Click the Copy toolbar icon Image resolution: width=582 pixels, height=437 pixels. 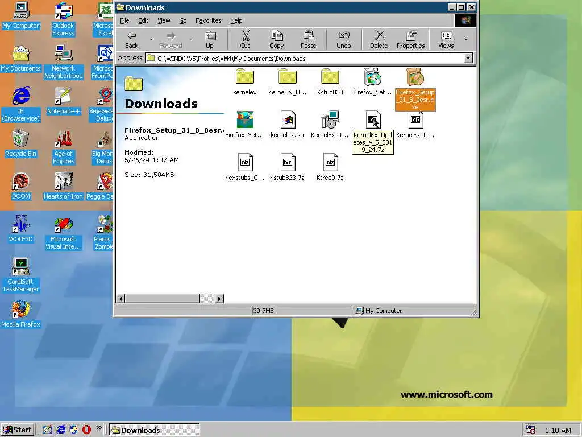277,40
